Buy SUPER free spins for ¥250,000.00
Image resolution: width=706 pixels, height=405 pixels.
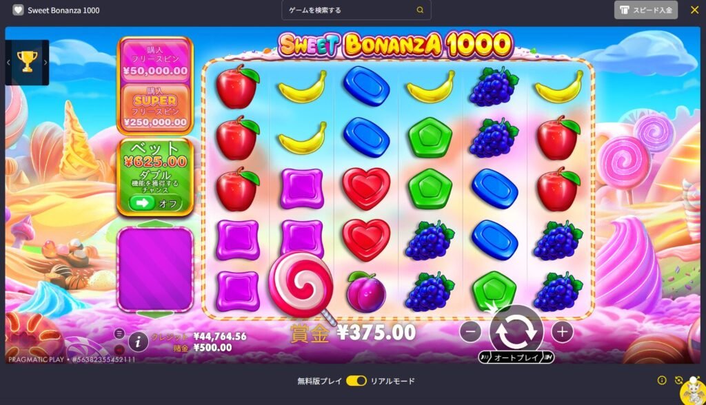click(155, 107)
